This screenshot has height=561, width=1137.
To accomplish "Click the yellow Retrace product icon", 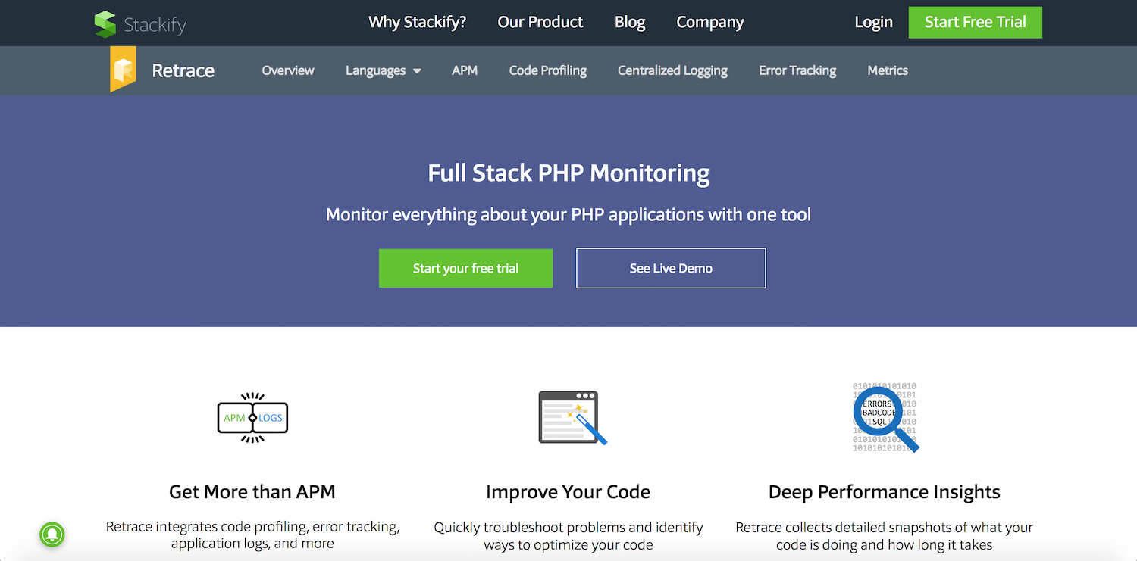I will pos(123,69).
